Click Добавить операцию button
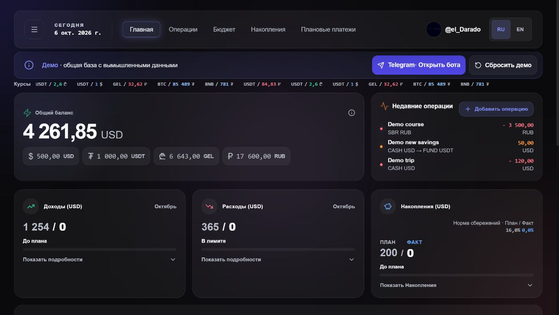 pos(496,109)
